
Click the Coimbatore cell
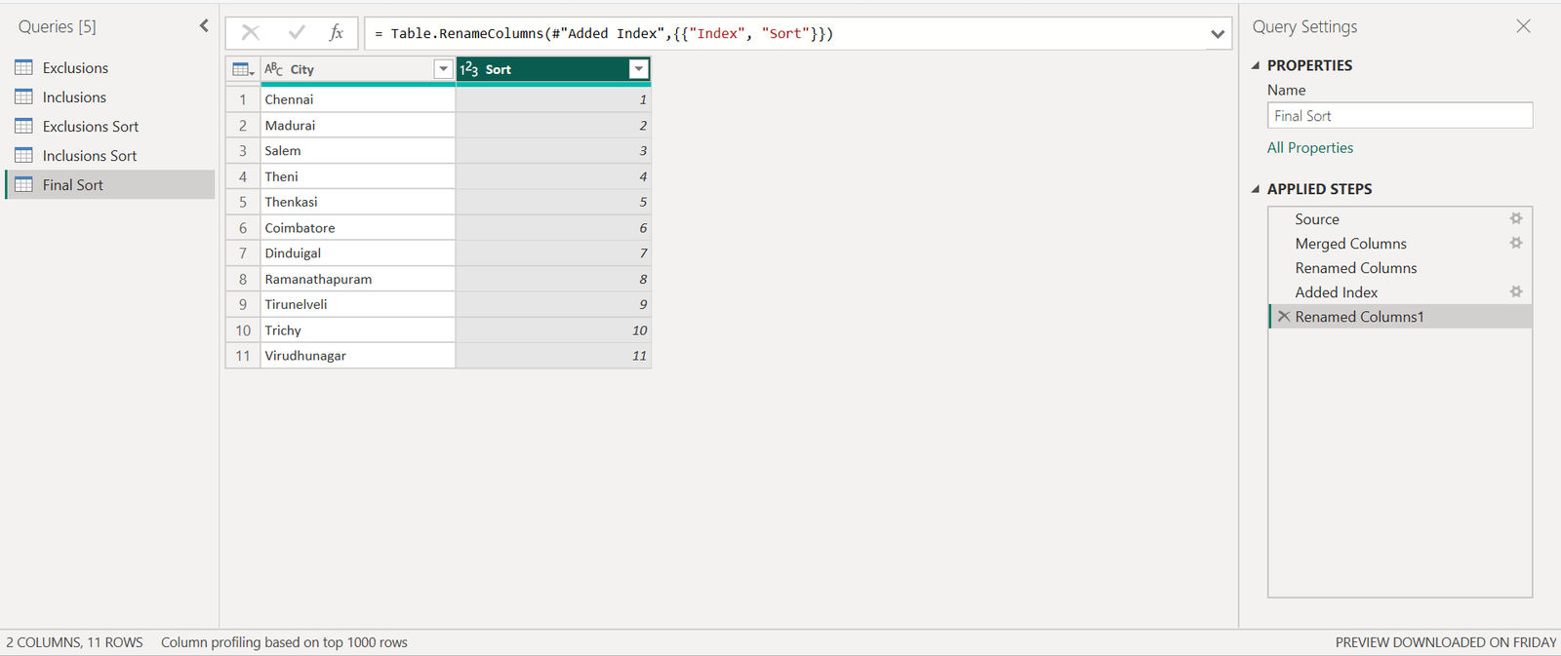tap(357, 227)
